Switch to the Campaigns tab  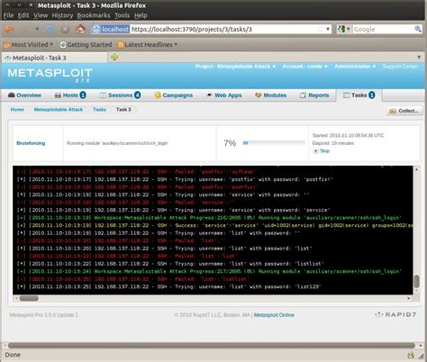click(174, 95)
